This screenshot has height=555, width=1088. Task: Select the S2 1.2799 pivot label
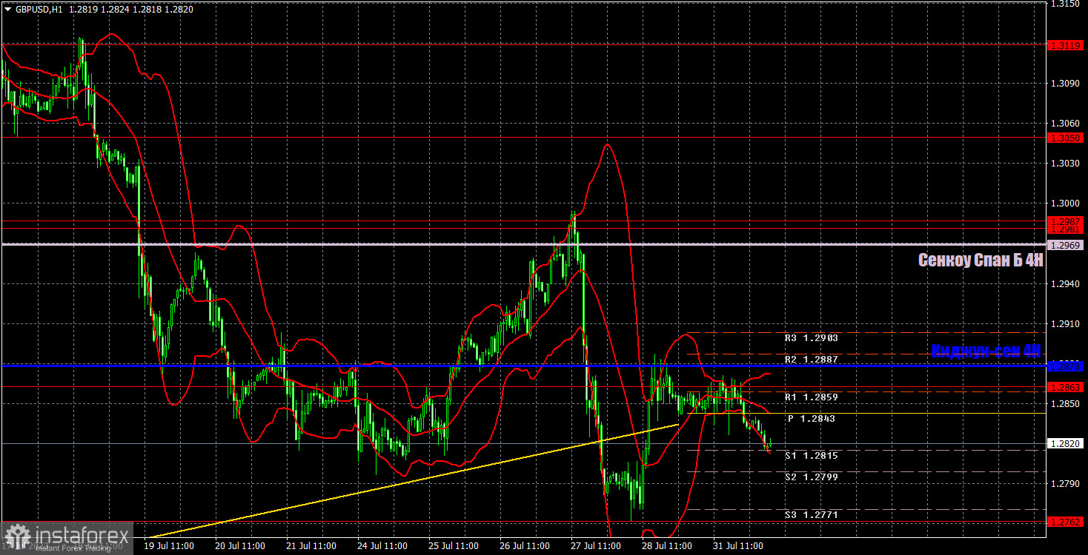click(x=811, y=477)
